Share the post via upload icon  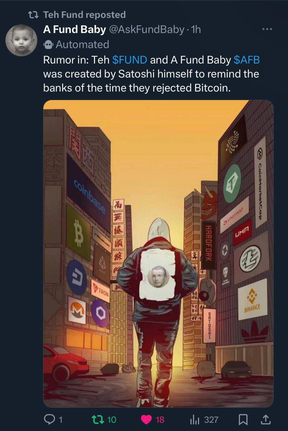(x=265, y=419)
